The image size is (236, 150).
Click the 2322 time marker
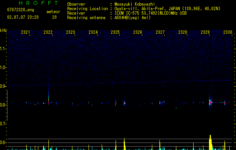48,32
